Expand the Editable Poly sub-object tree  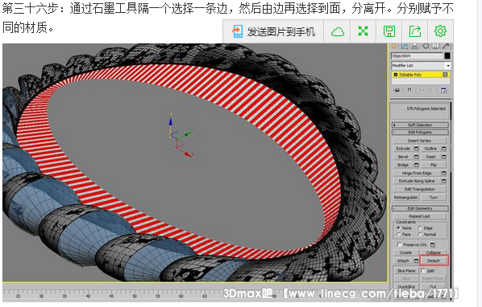[x=396, y=75]
